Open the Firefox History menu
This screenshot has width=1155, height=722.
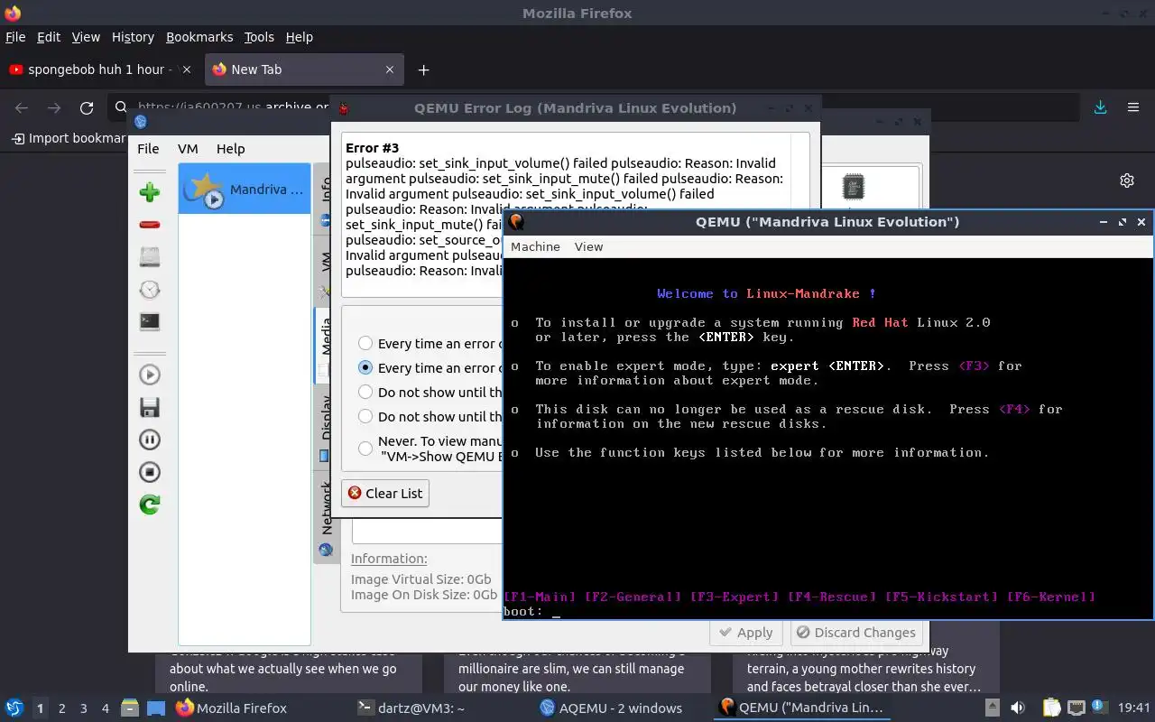[133, 37]
